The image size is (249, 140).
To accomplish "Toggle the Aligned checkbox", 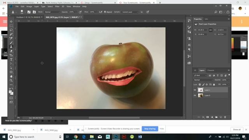I will pos(105,12).
